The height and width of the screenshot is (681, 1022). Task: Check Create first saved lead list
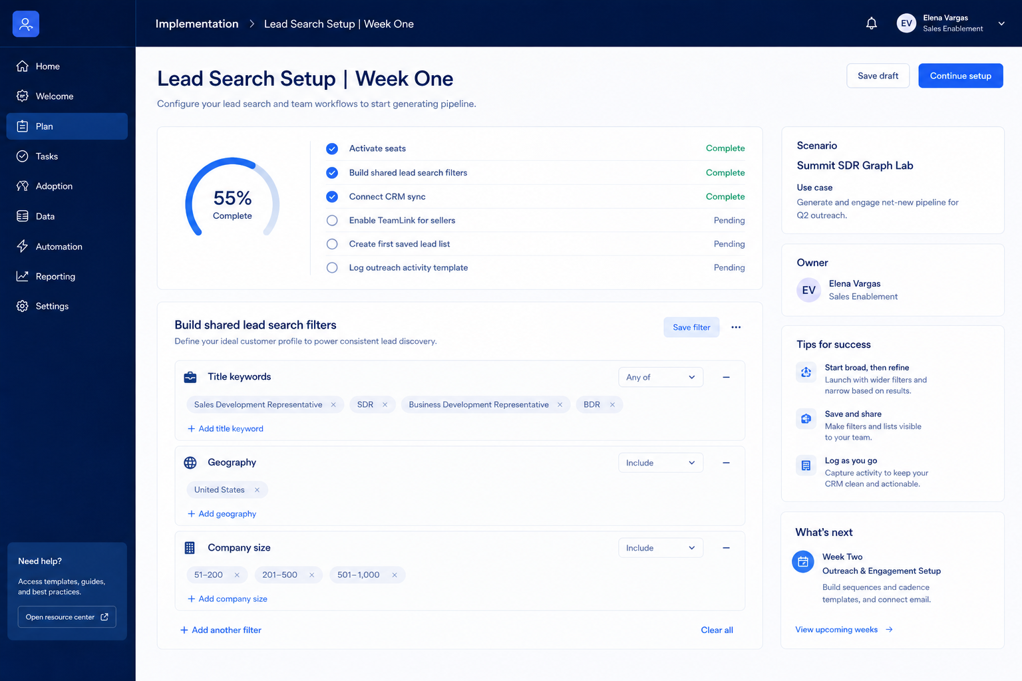click(332, 244)
